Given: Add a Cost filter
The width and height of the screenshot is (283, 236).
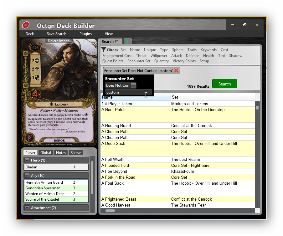Looking at the screenshot, I should 224,50.
